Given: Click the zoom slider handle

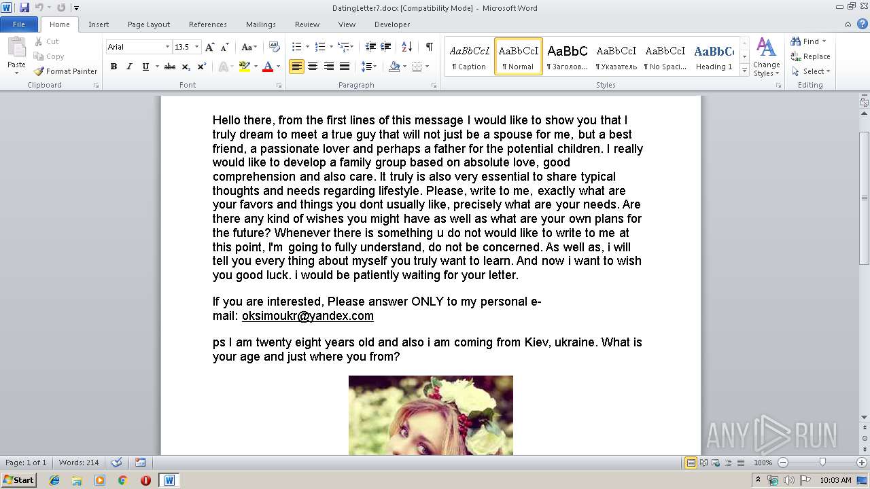Looking at the screenshot, I should tap(822, 463).
